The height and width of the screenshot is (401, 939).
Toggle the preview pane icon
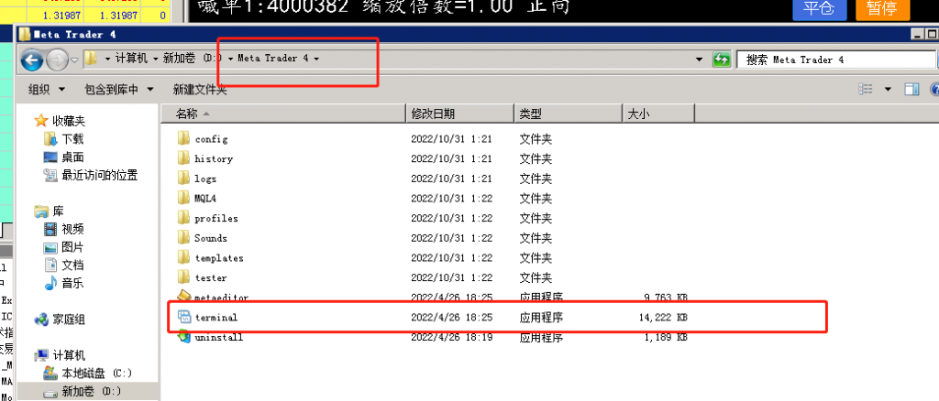(x=911, y=89)
